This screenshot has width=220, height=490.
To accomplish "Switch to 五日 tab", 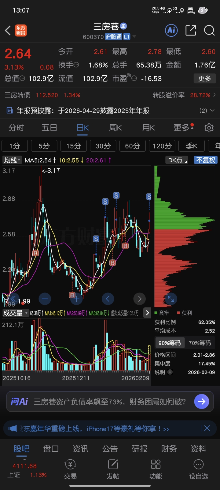I will tap(49, 127).
